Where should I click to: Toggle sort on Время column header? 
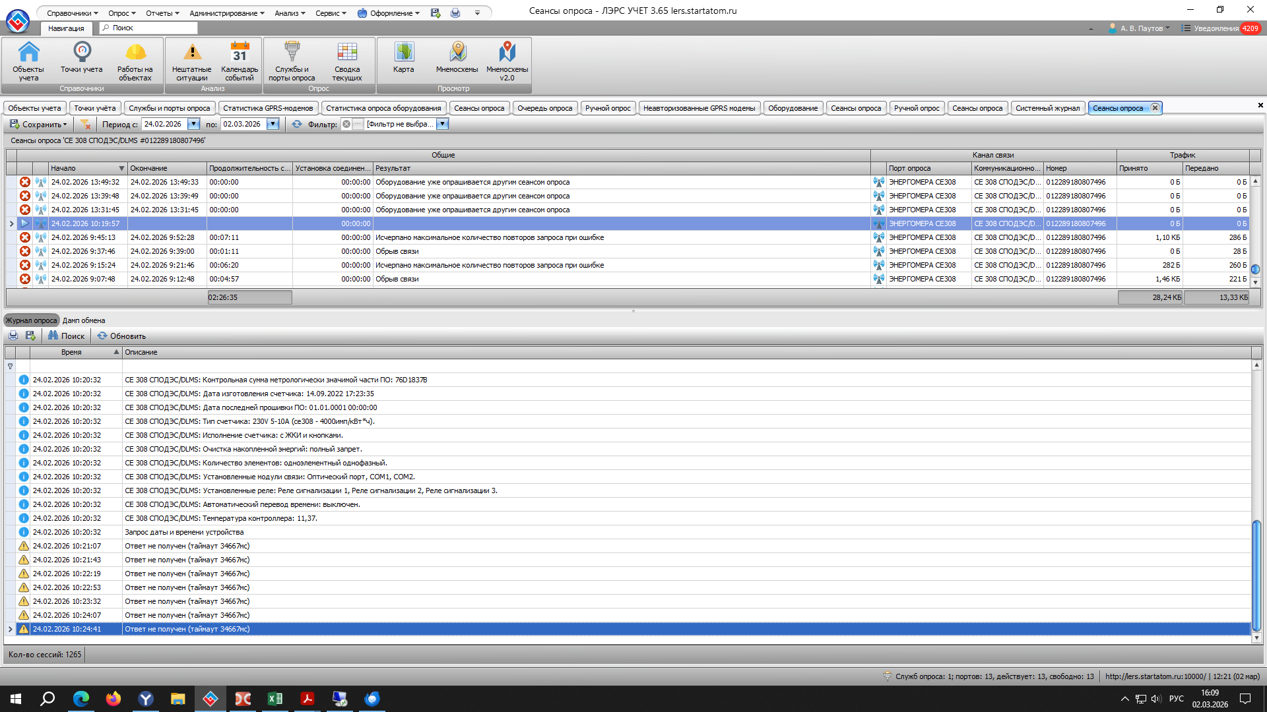(73, 352)
